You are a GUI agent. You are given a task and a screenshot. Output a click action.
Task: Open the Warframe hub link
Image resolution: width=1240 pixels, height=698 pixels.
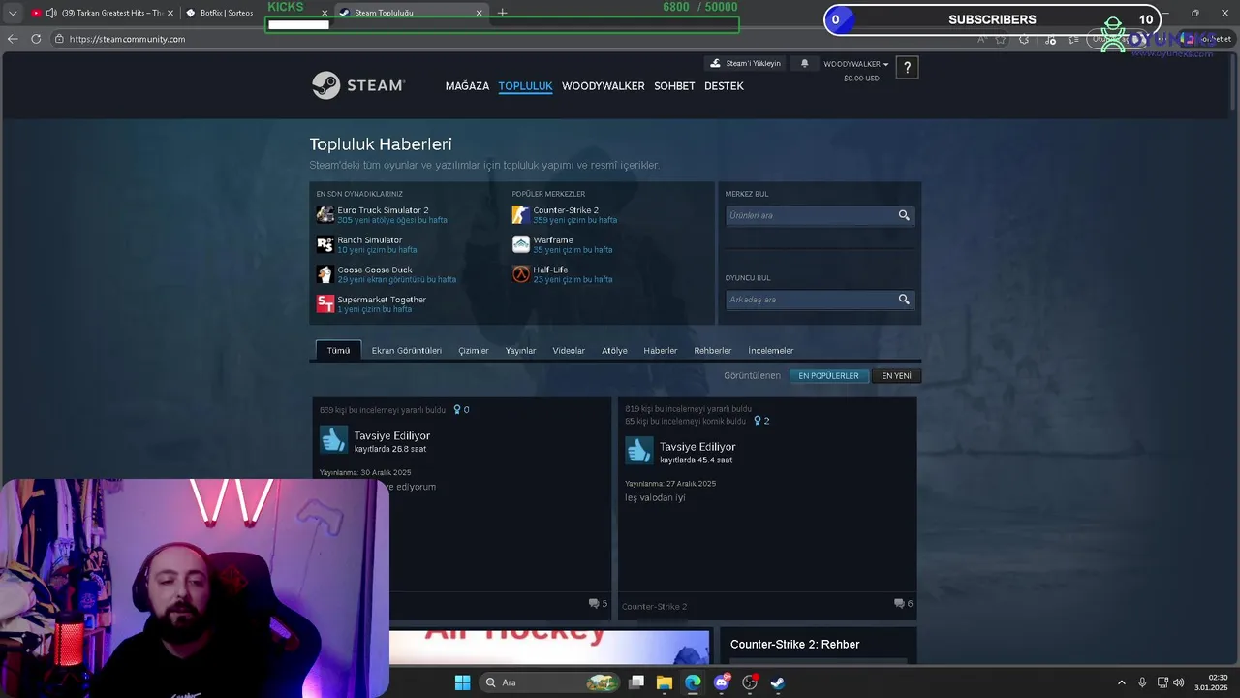[x=553, y=240]
